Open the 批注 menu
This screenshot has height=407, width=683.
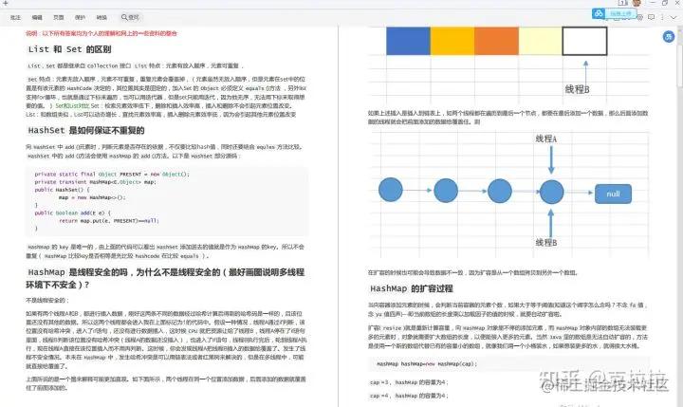[x=15, y=17]
